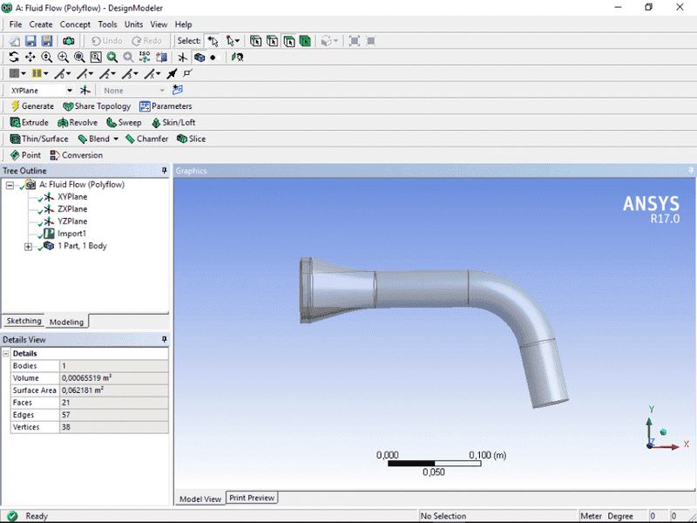Viewport: 697px width, 523px height.
Task: Click New Sketch icon beside the None dropdown
Action: pyautogui.click(x=178, y=91)
